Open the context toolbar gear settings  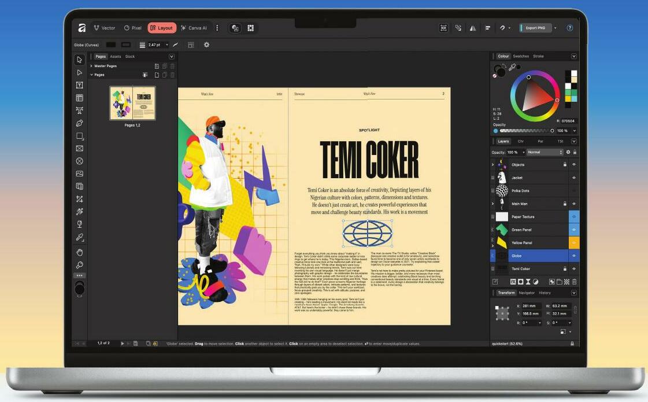[x=206, y=45]
